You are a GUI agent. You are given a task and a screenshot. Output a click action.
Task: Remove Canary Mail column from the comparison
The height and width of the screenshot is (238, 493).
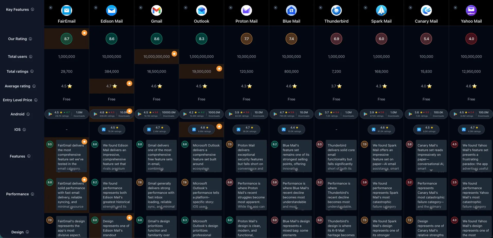coord(410,8)
